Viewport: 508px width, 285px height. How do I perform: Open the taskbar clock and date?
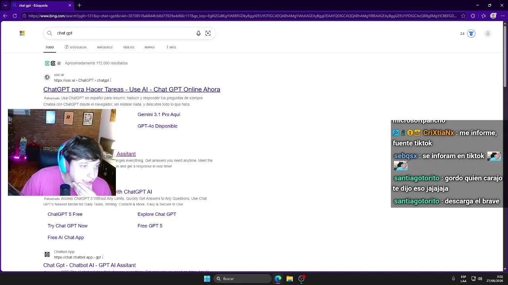495,279
